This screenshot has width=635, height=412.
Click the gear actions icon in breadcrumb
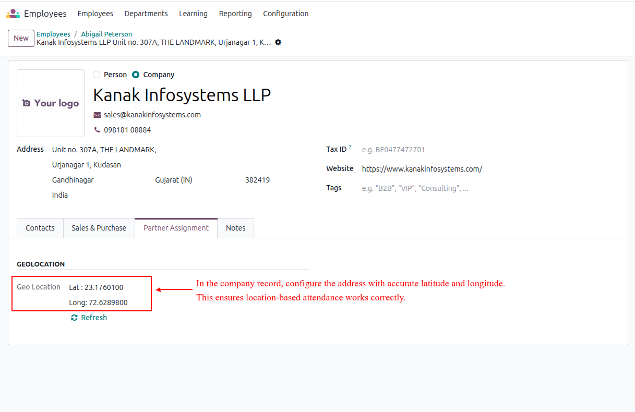pyautogui.click(x=278, y=42)
